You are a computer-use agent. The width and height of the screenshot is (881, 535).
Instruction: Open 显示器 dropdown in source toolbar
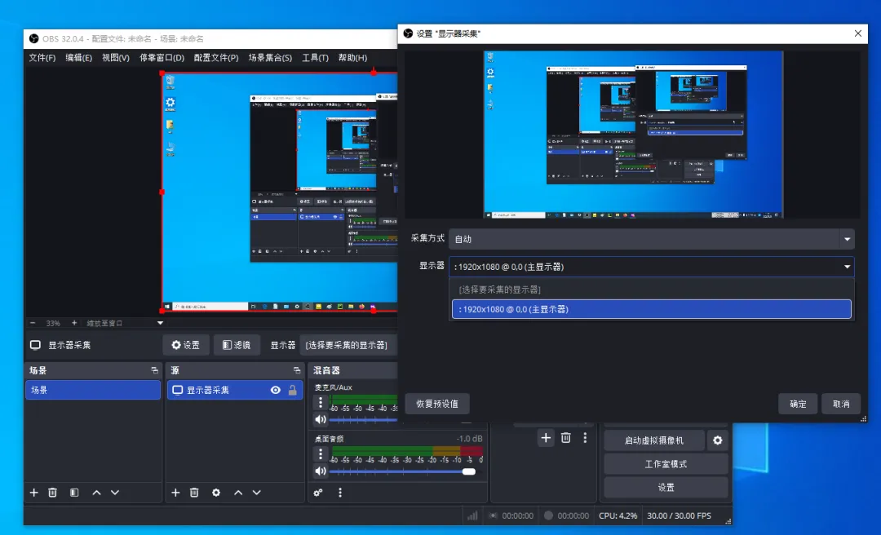pyautogui.click(x=349, y=345)
